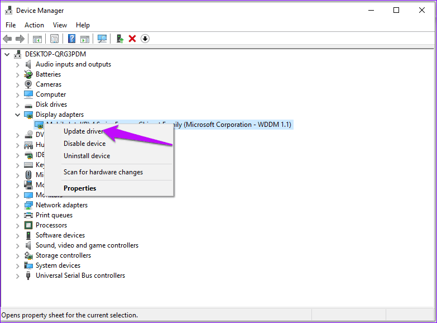Select the Network adapters tree label
This screenshot has width=437, height=323.
(61, 205)
